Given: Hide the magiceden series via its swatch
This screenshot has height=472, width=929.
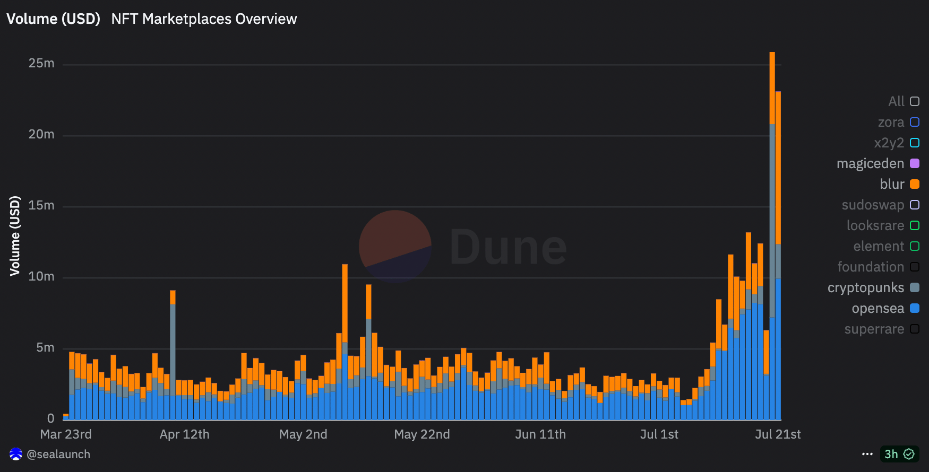Looking at the screenshot, I should pyautogui.click(x=915, y=163).
